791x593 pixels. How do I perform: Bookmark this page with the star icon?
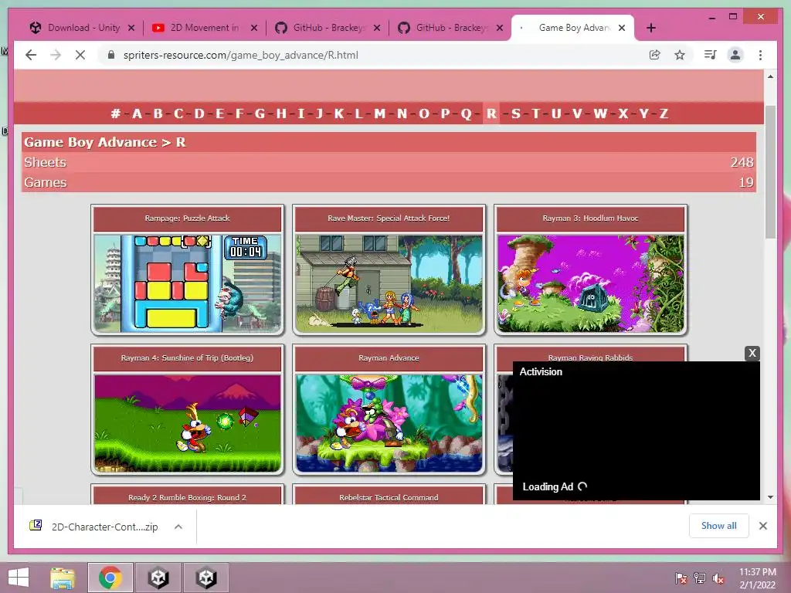[680, 55]
